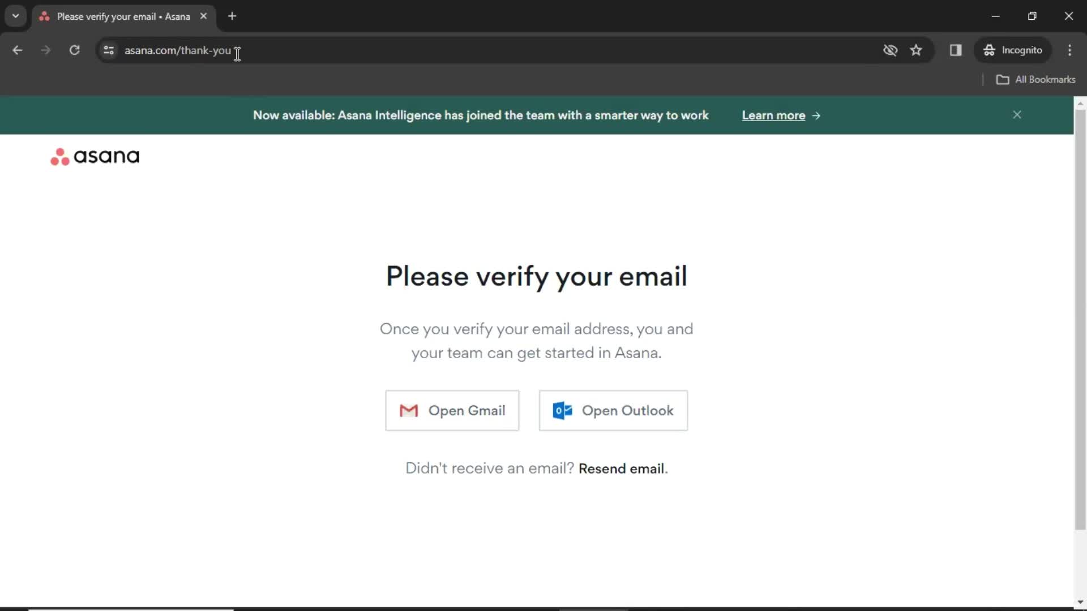Click the address bar URL asana.com/thank-you
1087x611 pixels.
click(x=177, y=50)
